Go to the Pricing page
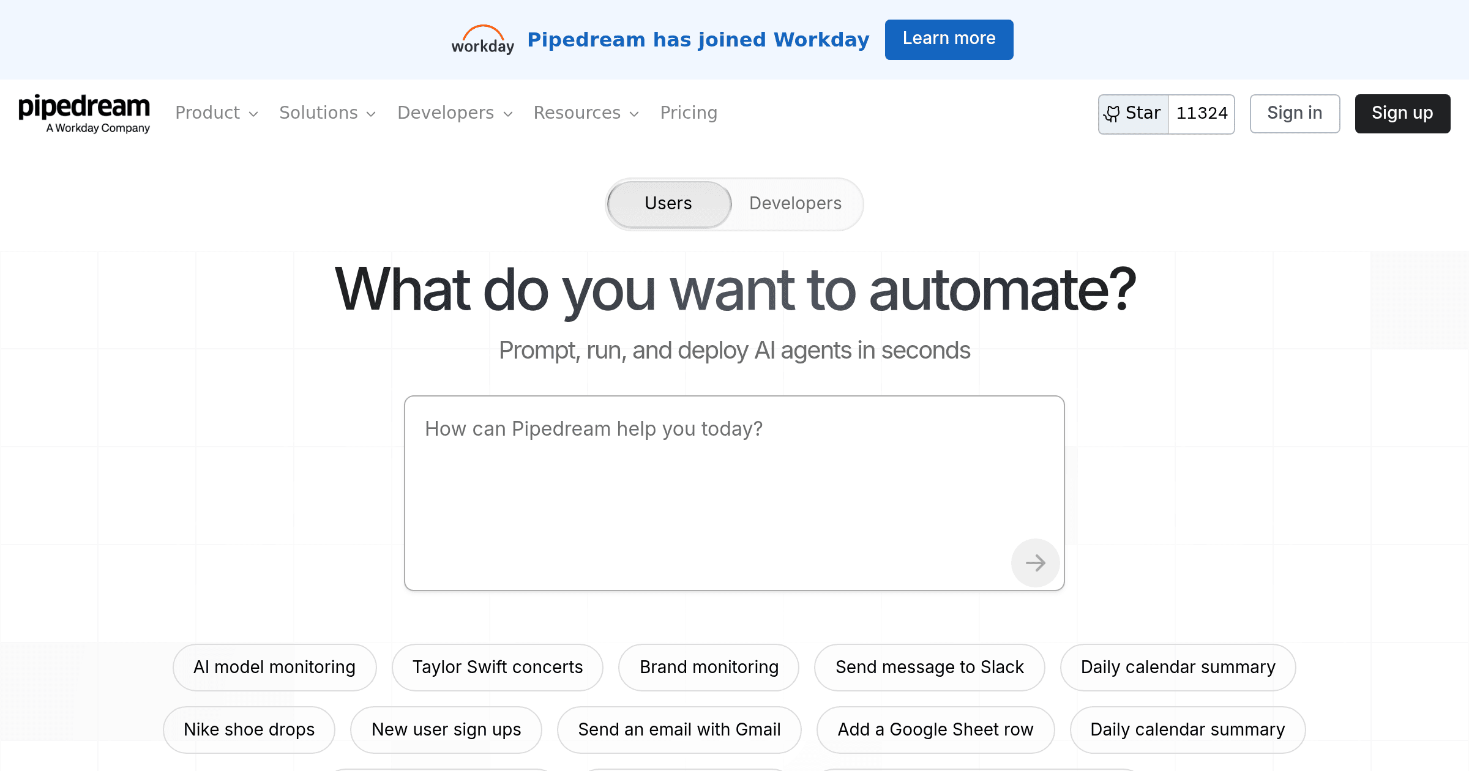The image size is (1469, 771). (x=689, y=113)
